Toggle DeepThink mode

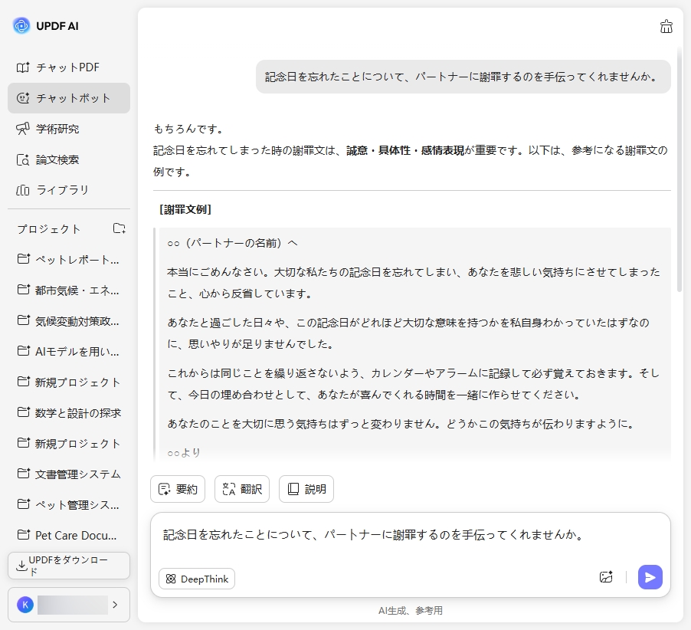(x=196, y=579)
